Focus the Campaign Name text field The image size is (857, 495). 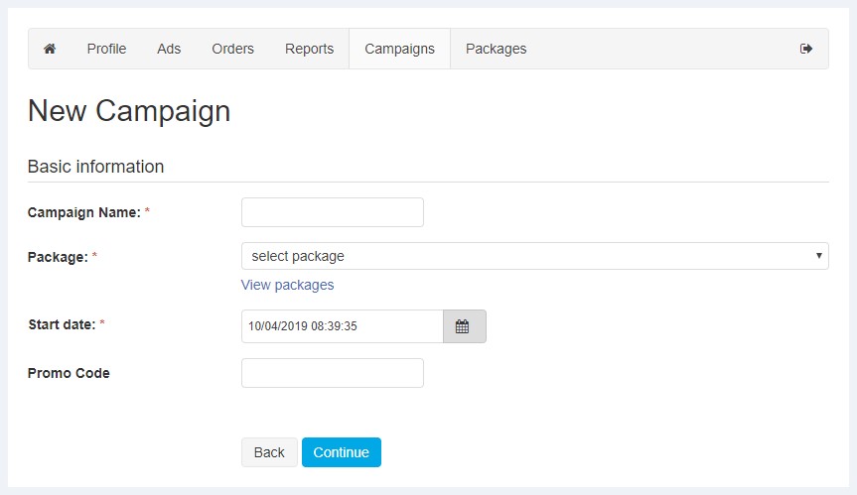(x=332, y=212)
